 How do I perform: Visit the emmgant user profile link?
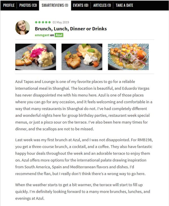42,35
